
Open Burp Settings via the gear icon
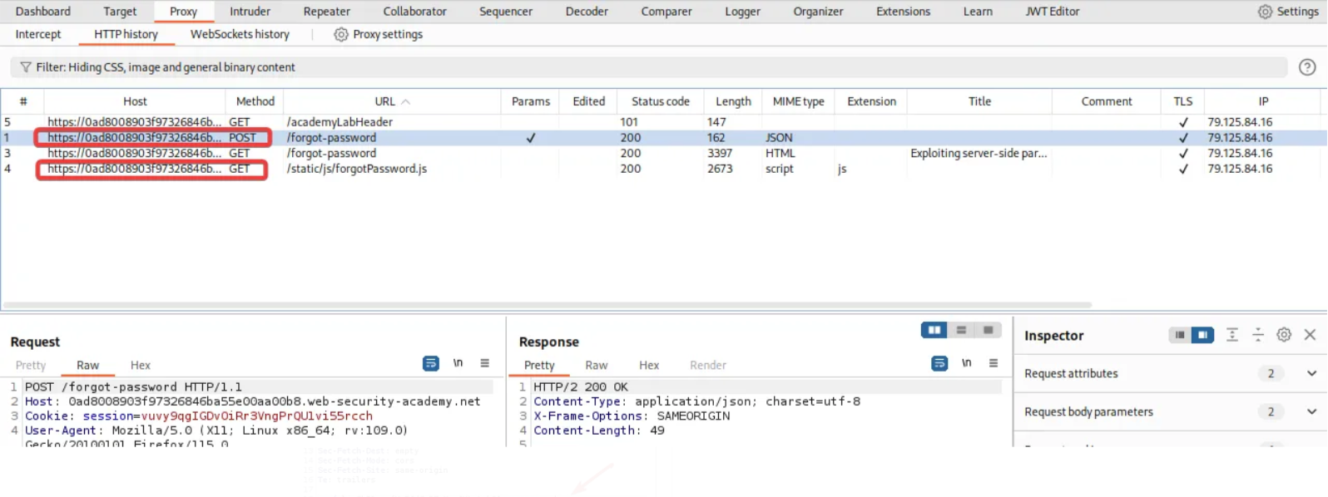1265,12
